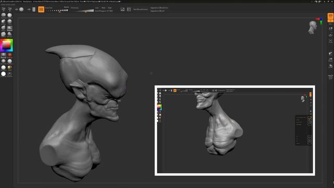Apply the dark outline material
The image size is (334, 188).
[x=9, y=74]
